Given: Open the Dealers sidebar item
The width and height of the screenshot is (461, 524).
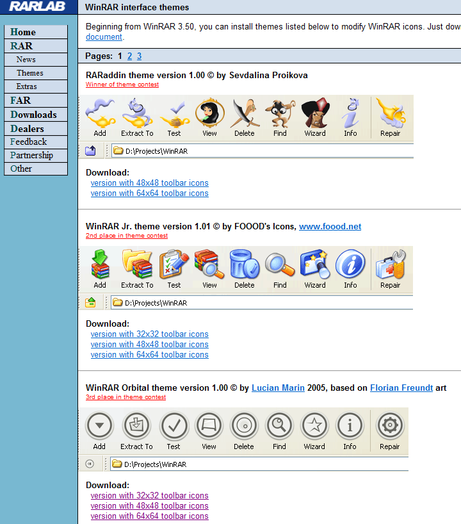Looking at the screenshot, I should point(36,129).
